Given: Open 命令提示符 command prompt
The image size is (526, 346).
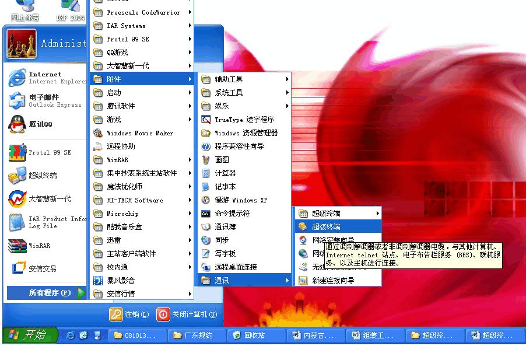Looking at the screenshot, I should coord(244,214).
